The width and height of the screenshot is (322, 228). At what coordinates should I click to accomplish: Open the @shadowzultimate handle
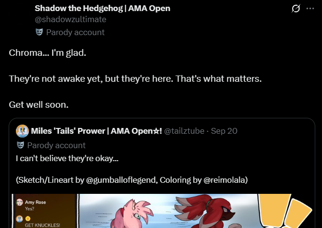pos(70,19)
